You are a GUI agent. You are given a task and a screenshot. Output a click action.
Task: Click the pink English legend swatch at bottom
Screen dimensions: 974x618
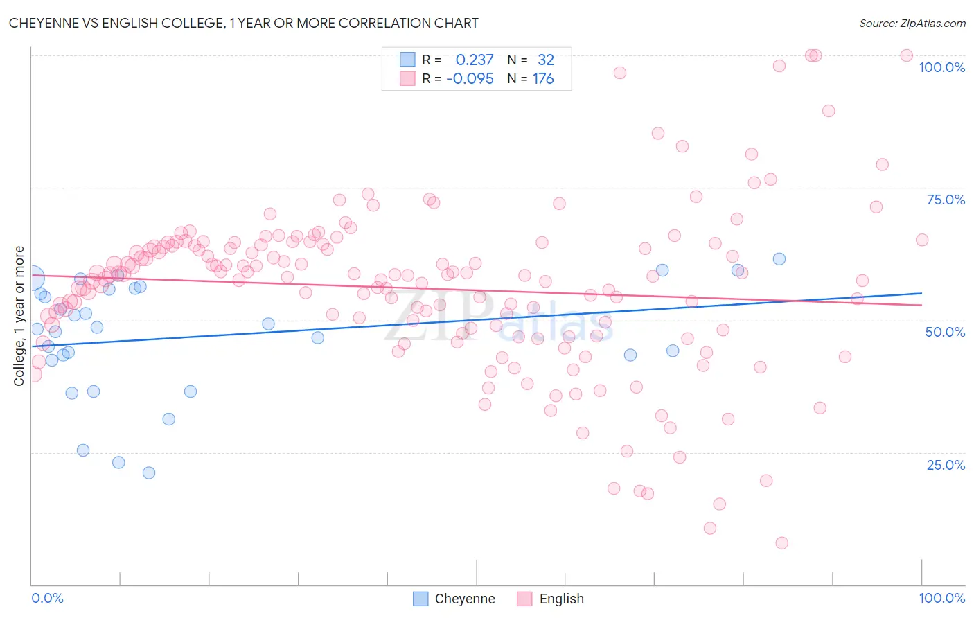[x=524, y=599]
